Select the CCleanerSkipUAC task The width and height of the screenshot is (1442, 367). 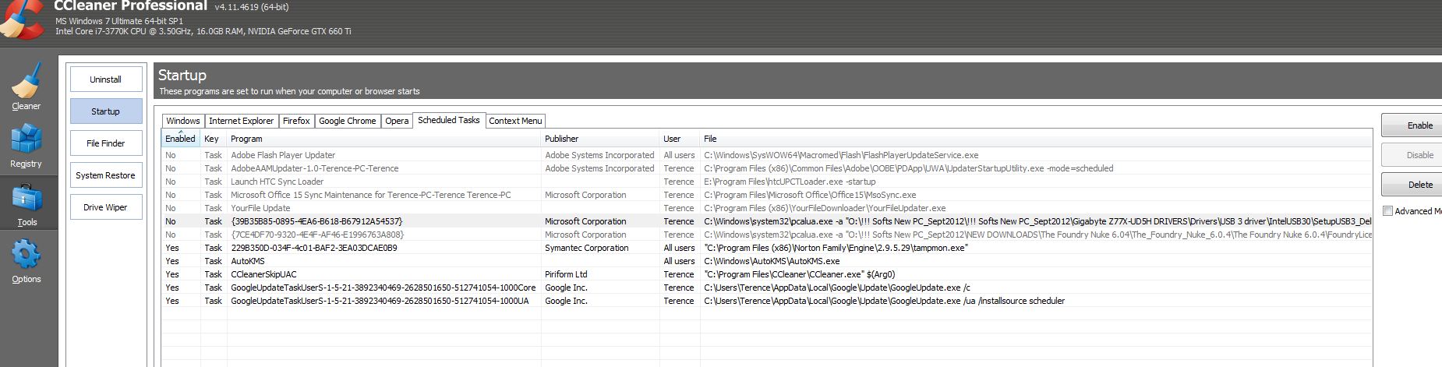tap(767, 274)
